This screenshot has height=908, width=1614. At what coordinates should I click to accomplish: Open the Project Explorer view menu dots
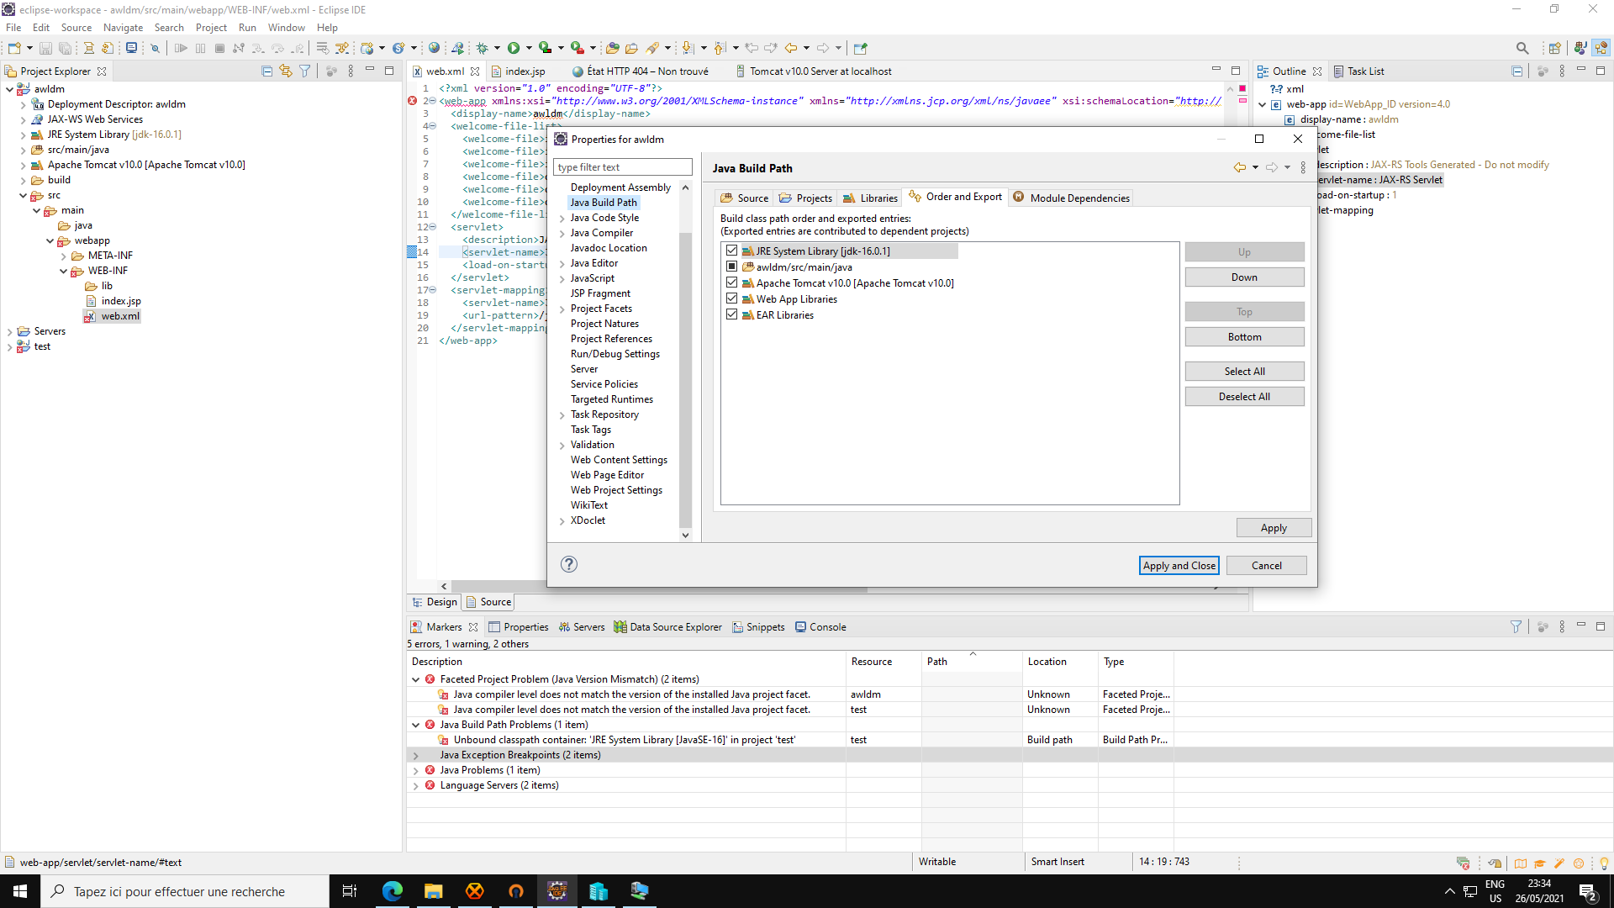click(351, 71)
